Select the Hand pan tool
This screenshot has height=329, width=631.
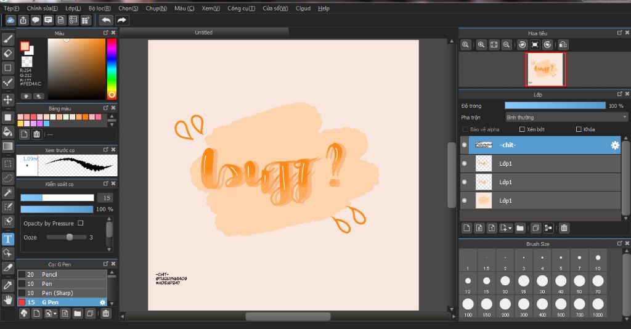[x=8, y=299]
